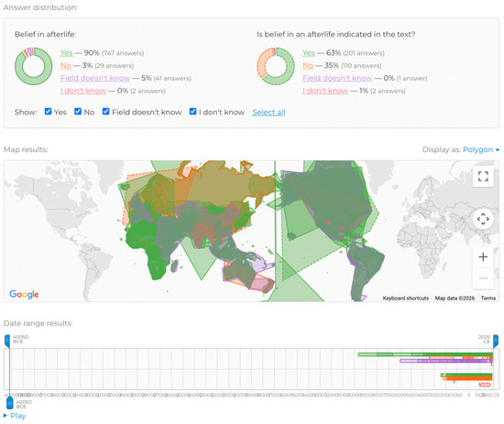The image size is (504, 424).
Task: Open I don't know 0% link
Action: tap(83, 91)
